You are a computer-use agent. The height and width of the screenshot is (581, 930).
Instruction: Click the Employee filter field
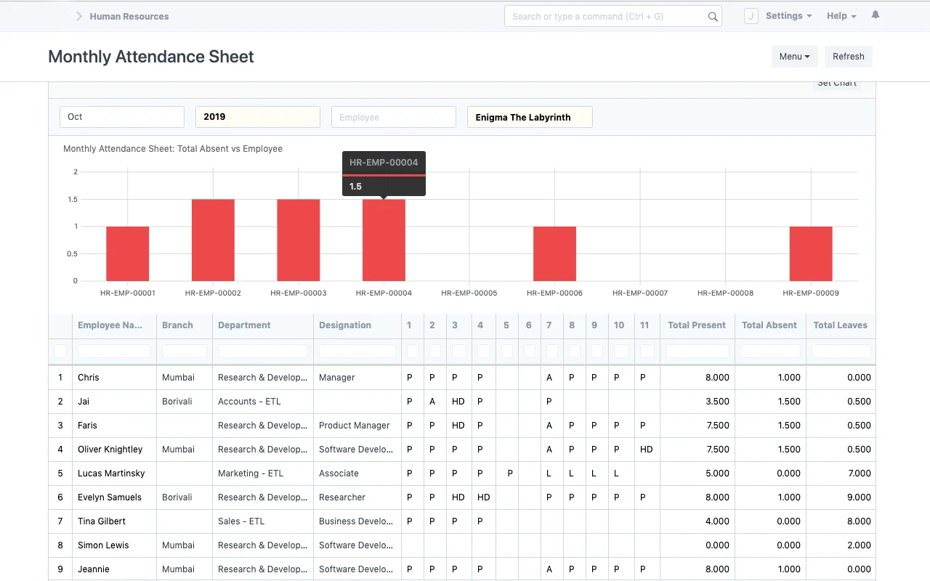[393, 116]
